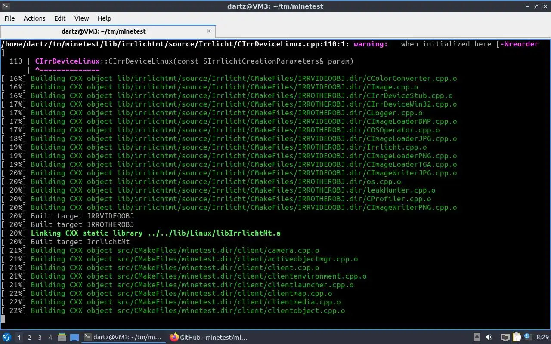Open the volume control speaker icon
The height and width of the screenshot is (344, 551).
[489, 338]
